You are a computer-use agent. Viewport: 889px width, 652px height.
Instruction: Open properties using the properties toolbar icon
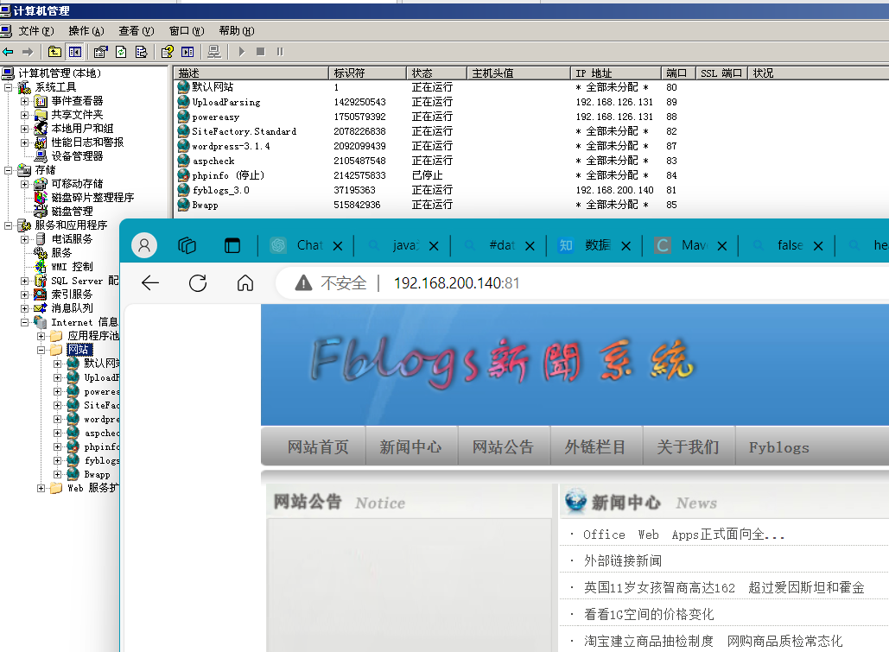(100, 52)
